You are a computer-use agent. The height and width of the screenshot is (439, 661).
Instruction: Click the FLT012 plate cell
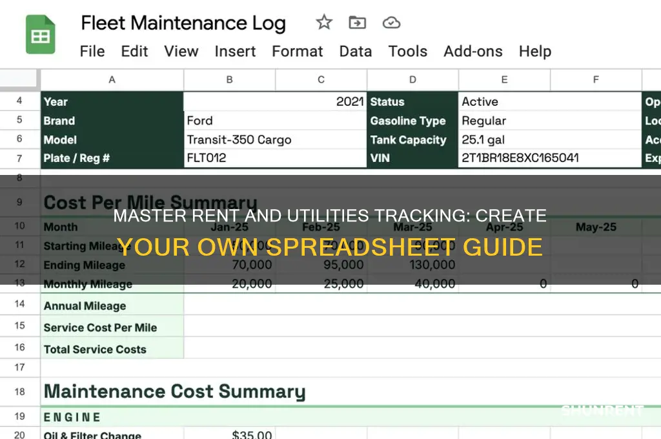(x=275, y=158)
